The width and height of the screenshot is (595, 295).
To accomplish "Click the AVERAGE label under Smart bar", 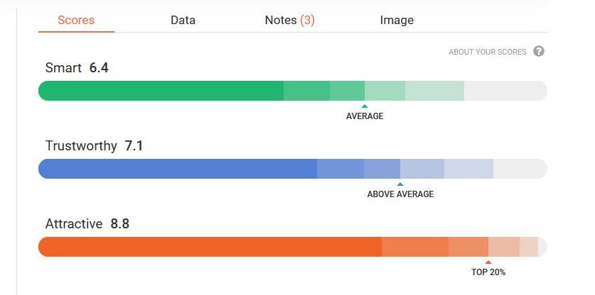I will [365, 116].
